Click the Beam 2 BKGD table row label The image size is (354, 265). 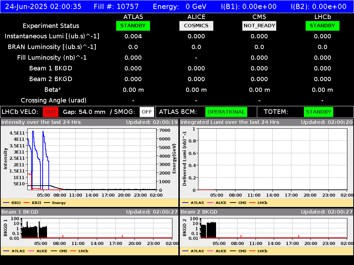click(x=51, y=79)
